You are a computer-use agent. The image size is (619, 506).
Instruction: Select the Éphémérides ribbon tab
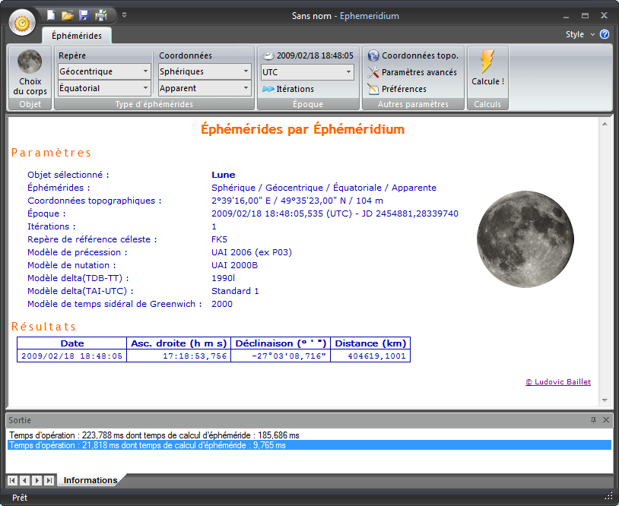[x=76, y=36]
